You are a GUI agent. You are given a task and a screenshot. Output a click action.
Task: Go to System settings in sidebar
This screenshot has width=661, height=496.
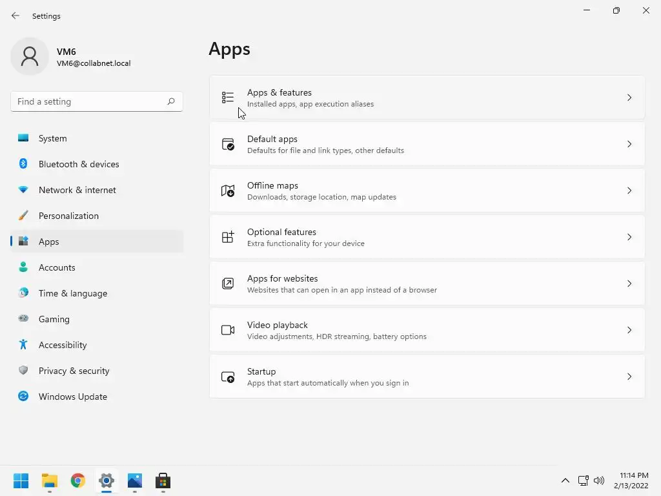point(52,138)
